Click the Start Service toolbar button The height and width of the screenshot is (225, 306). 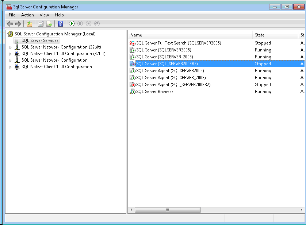click(x=72, y=24)
